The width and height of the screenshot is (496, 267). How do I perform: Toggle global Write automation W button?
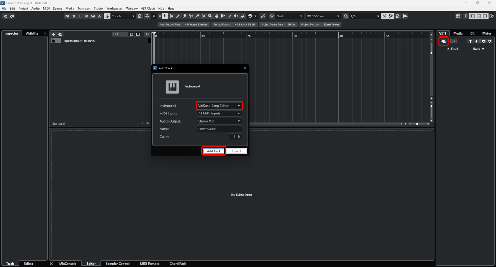pos(93,16)
